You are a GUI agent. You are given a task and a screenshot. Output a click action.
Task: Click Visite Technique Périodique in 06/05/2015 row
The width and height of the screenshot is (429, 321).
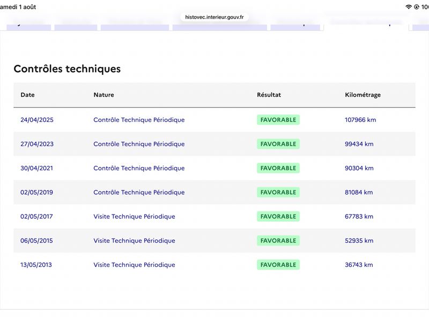[135, 241]
